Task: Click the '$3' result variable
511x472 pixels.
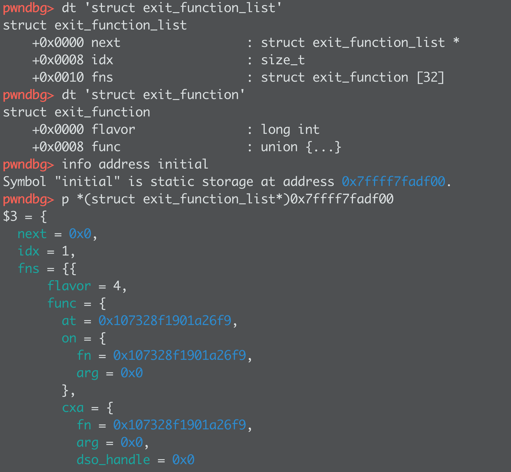Action: point(10,217)
